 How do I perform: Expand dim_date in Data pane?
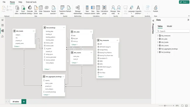[x=158, y=39]
